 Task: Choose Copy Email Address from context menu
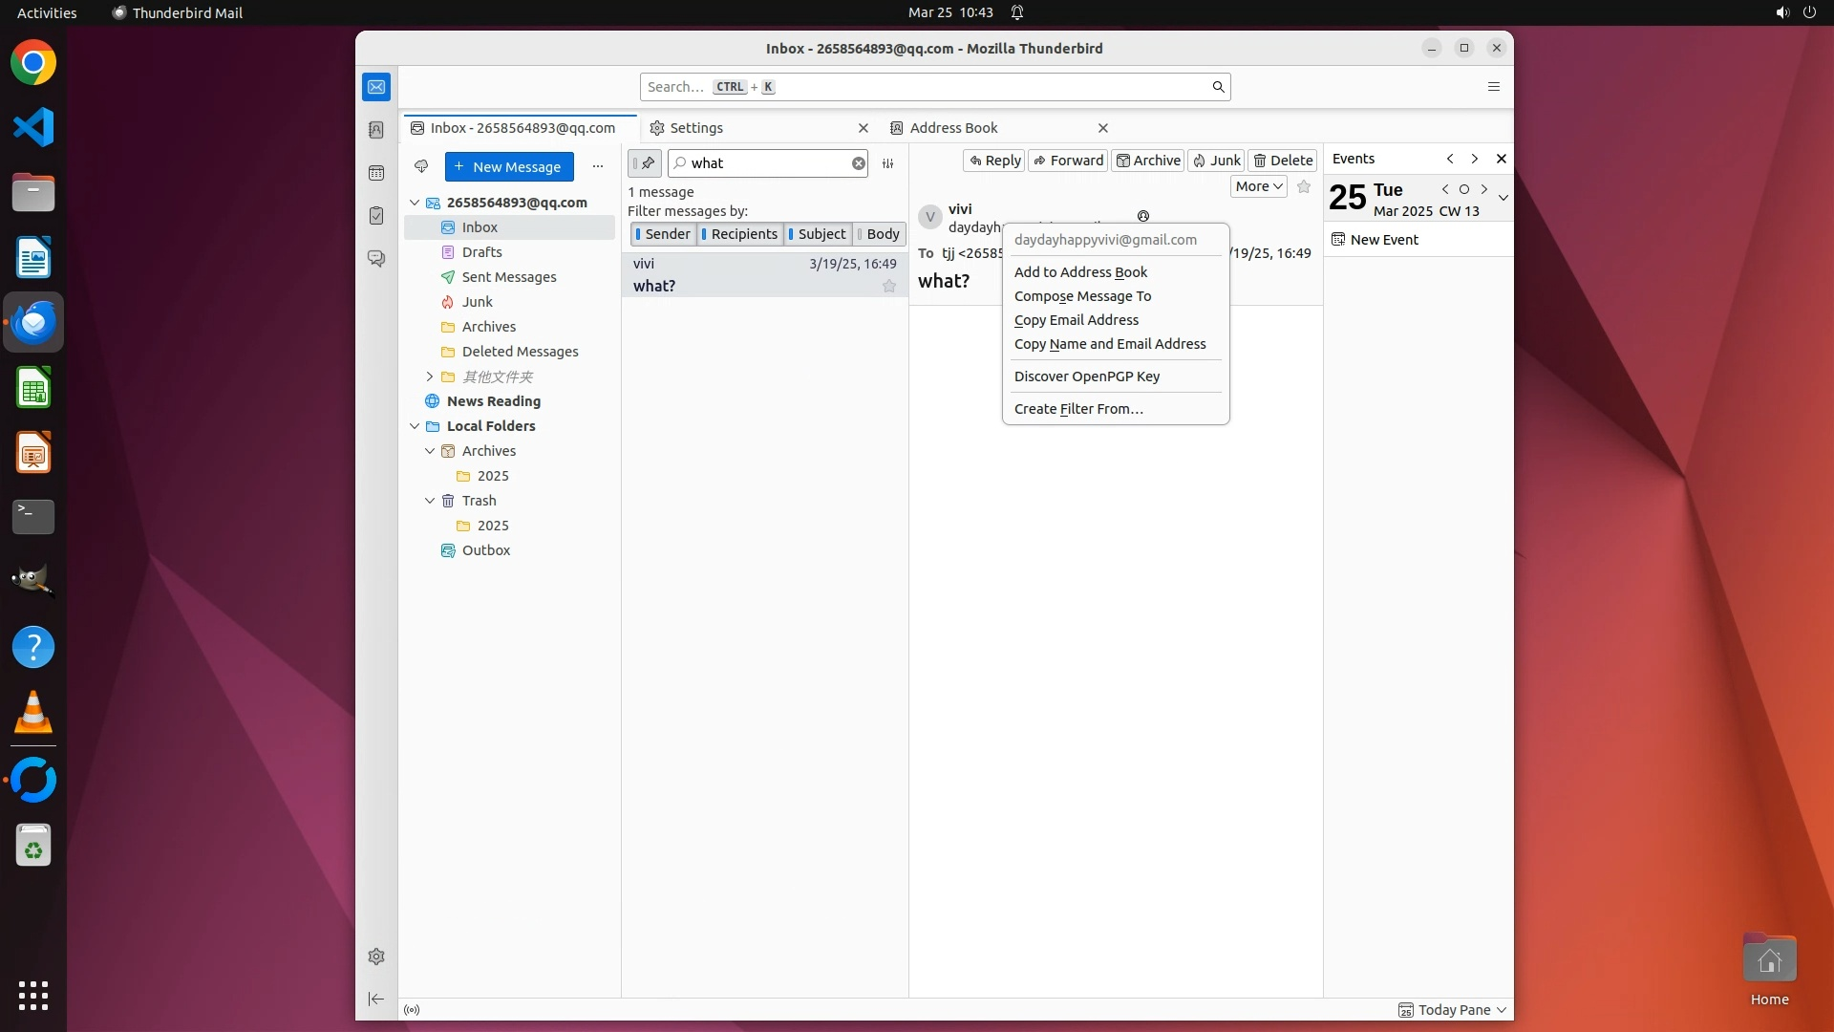click(1076, 320)
